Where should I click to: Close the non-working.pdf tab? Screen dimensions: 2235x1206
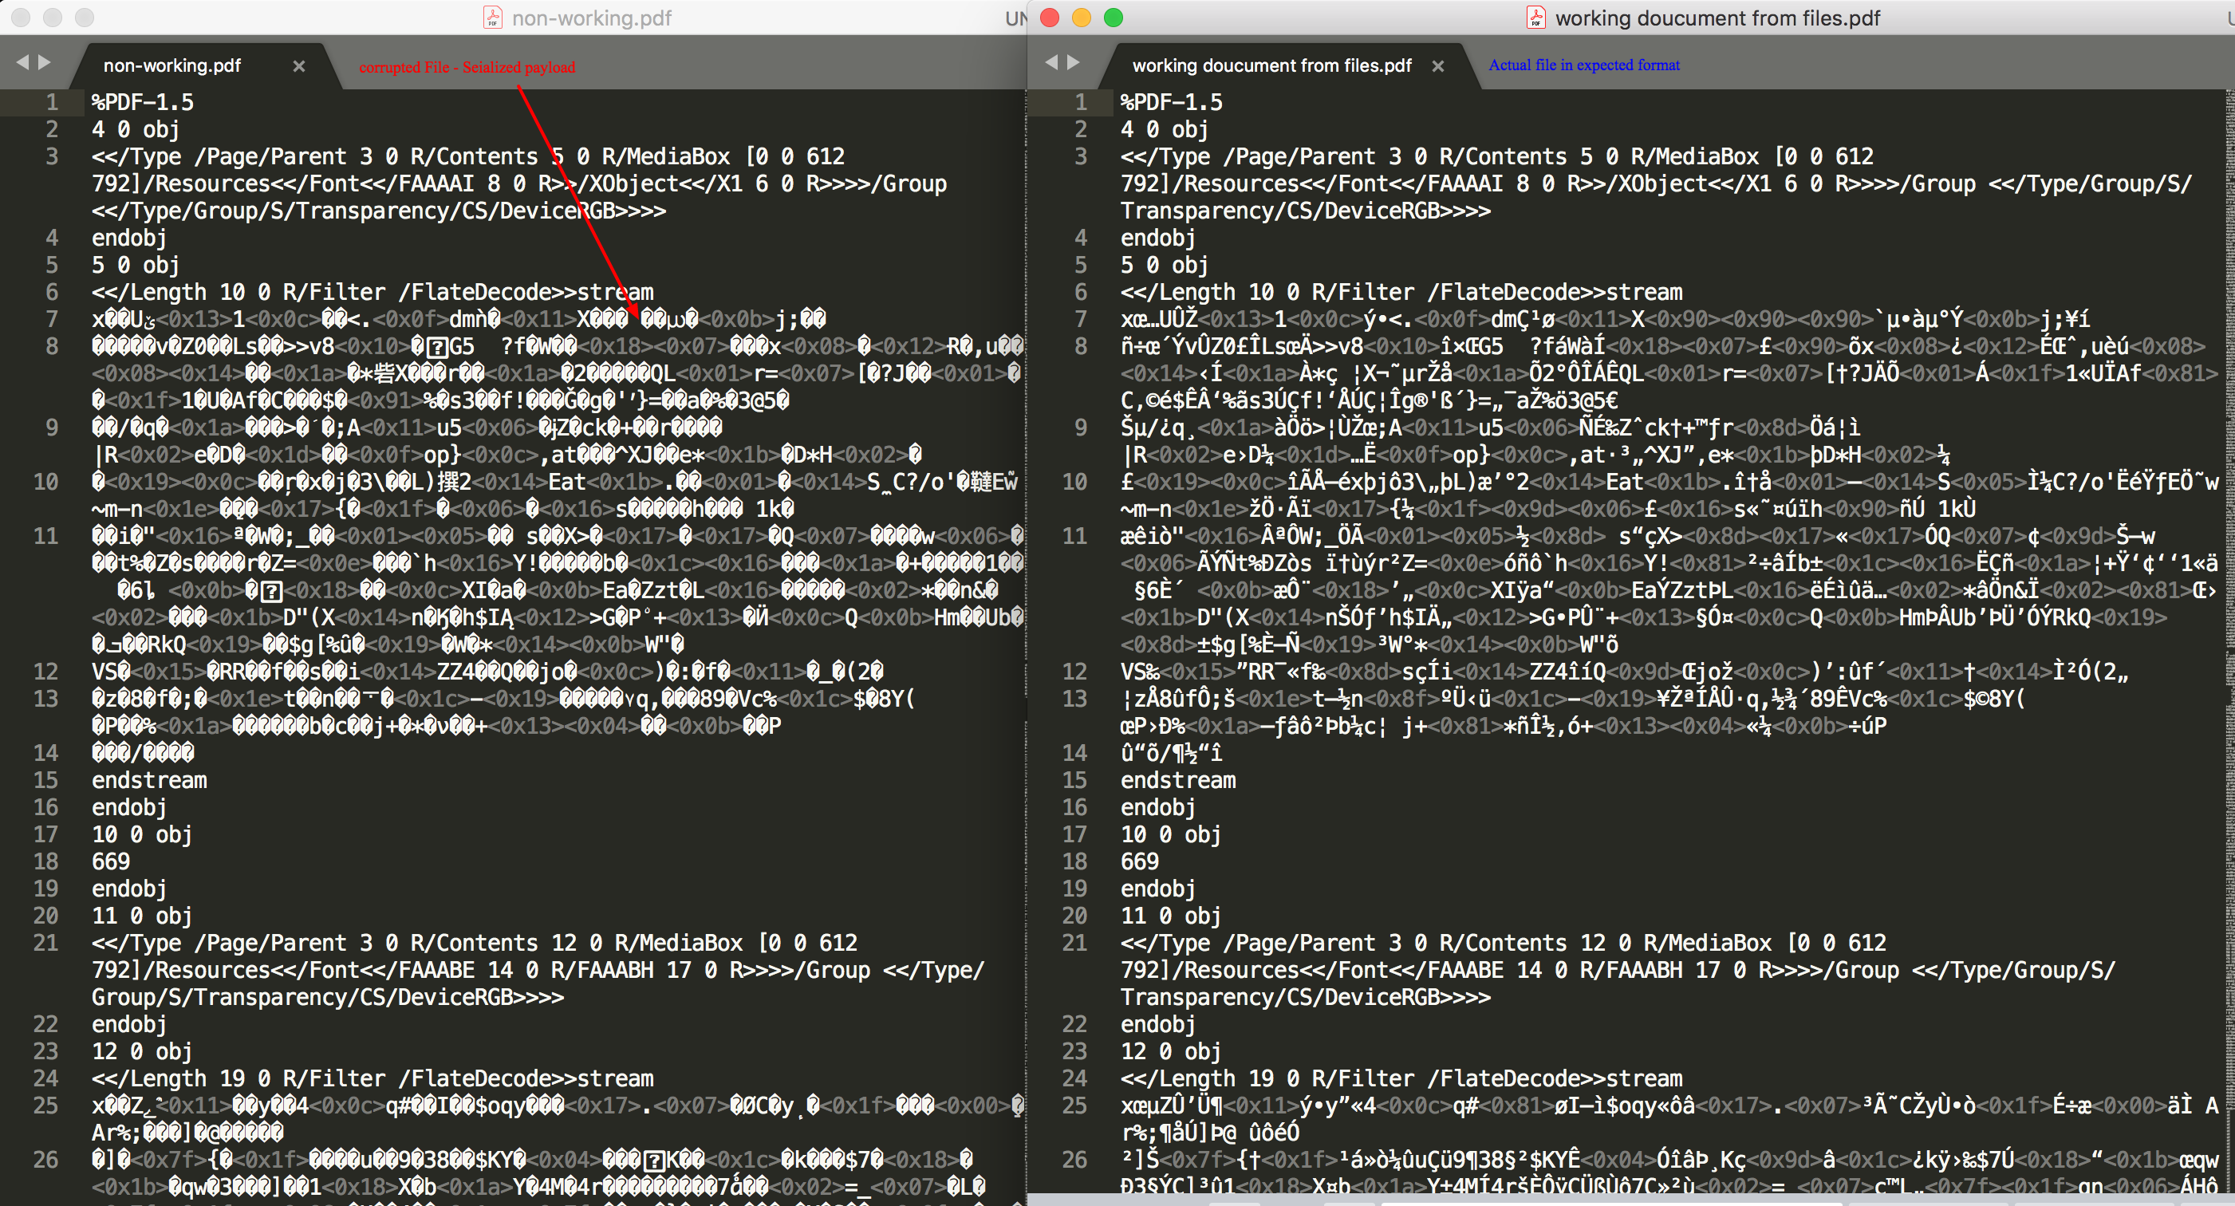298,66
